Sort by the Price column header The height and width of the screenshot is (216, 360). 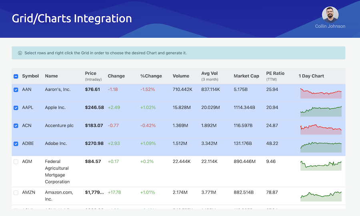(x=91, y=74)
